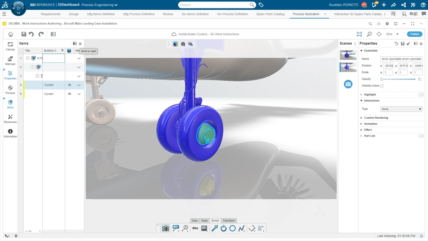Open the zoom percentage dropdown arrow
The width and height of the screenshot is (428, 241).
[397, 34]
